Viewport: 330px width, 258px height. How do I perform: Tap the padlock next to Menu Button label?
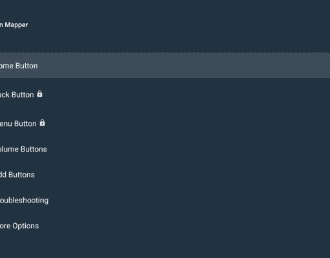tap(43, 123)
